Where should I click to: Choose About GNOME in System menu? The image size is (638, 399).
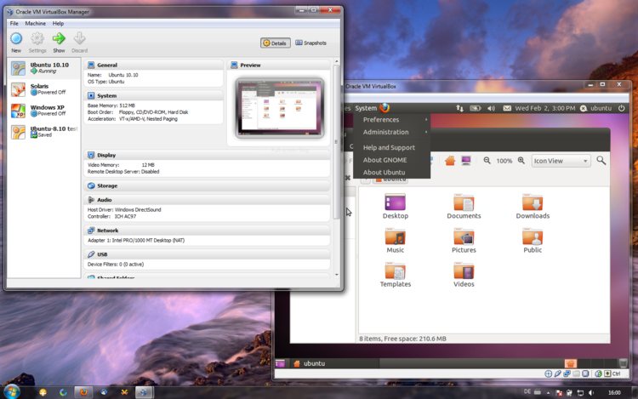click(x=391, y=160)
